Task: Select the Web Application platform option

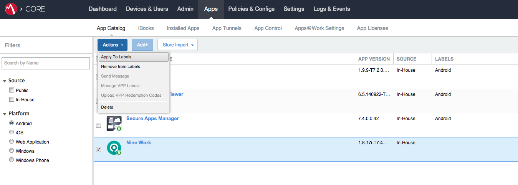Action: pyautogui.click(x=12, y=142)
